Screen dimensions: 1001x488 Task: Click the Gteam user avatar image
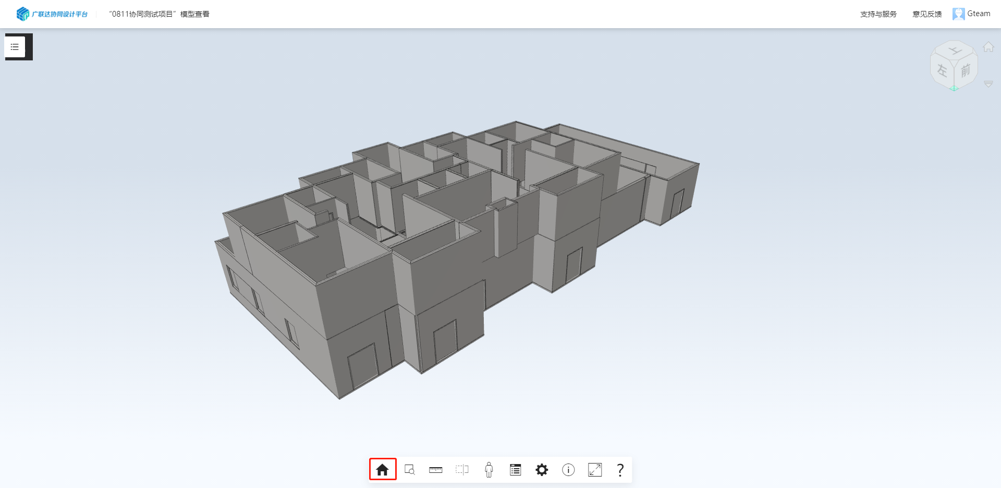958,14
